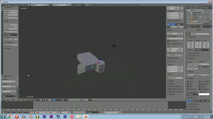213x119 pixels.
Task: Open Steam from the taskbar
Action: click(x=58, y=117)
